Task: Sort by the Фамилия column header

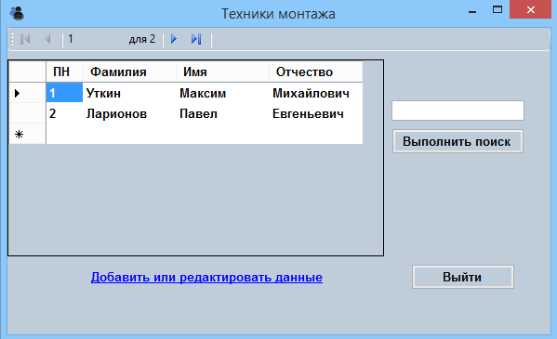Action: 129,72
